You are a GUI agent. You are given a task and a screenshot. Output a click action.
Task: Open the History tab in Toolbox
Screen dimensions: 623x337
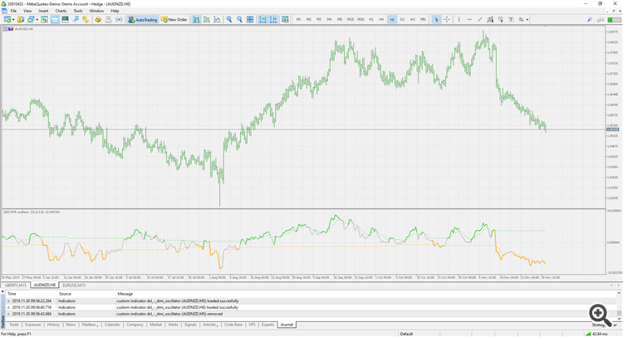pyautogui.click(x=53, y=325)
